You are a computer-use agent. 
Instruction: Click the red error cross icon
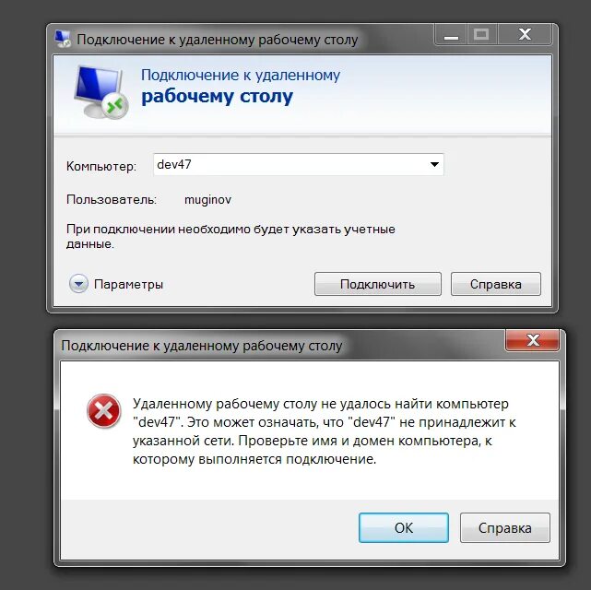tap(103, 411)
